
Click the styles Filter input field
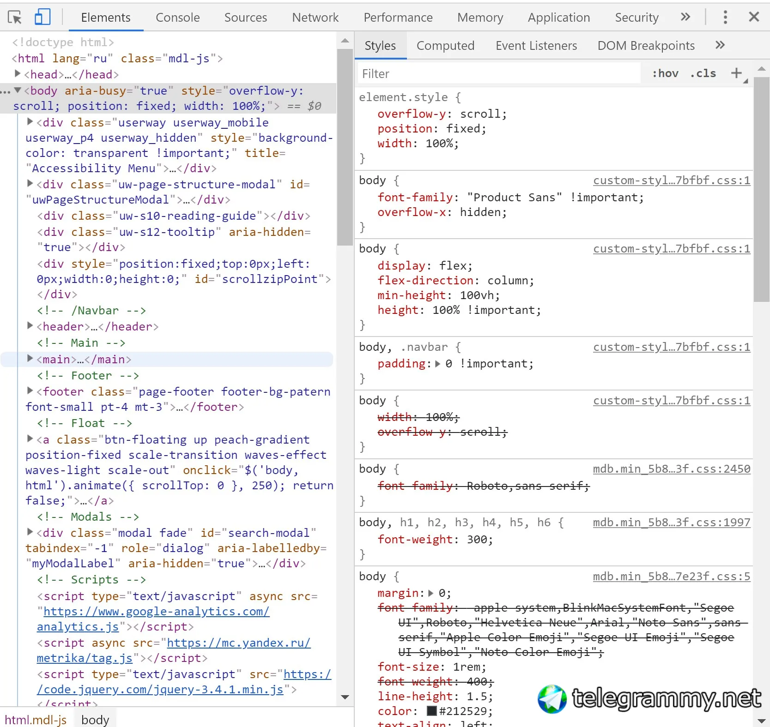coord(499,74)
